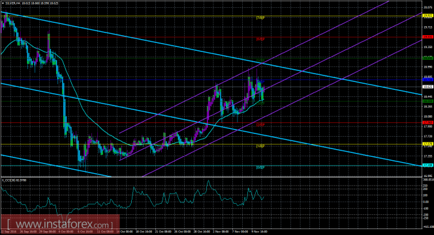Click the 9 Nov 16:00 time axis label

[259, 232]
